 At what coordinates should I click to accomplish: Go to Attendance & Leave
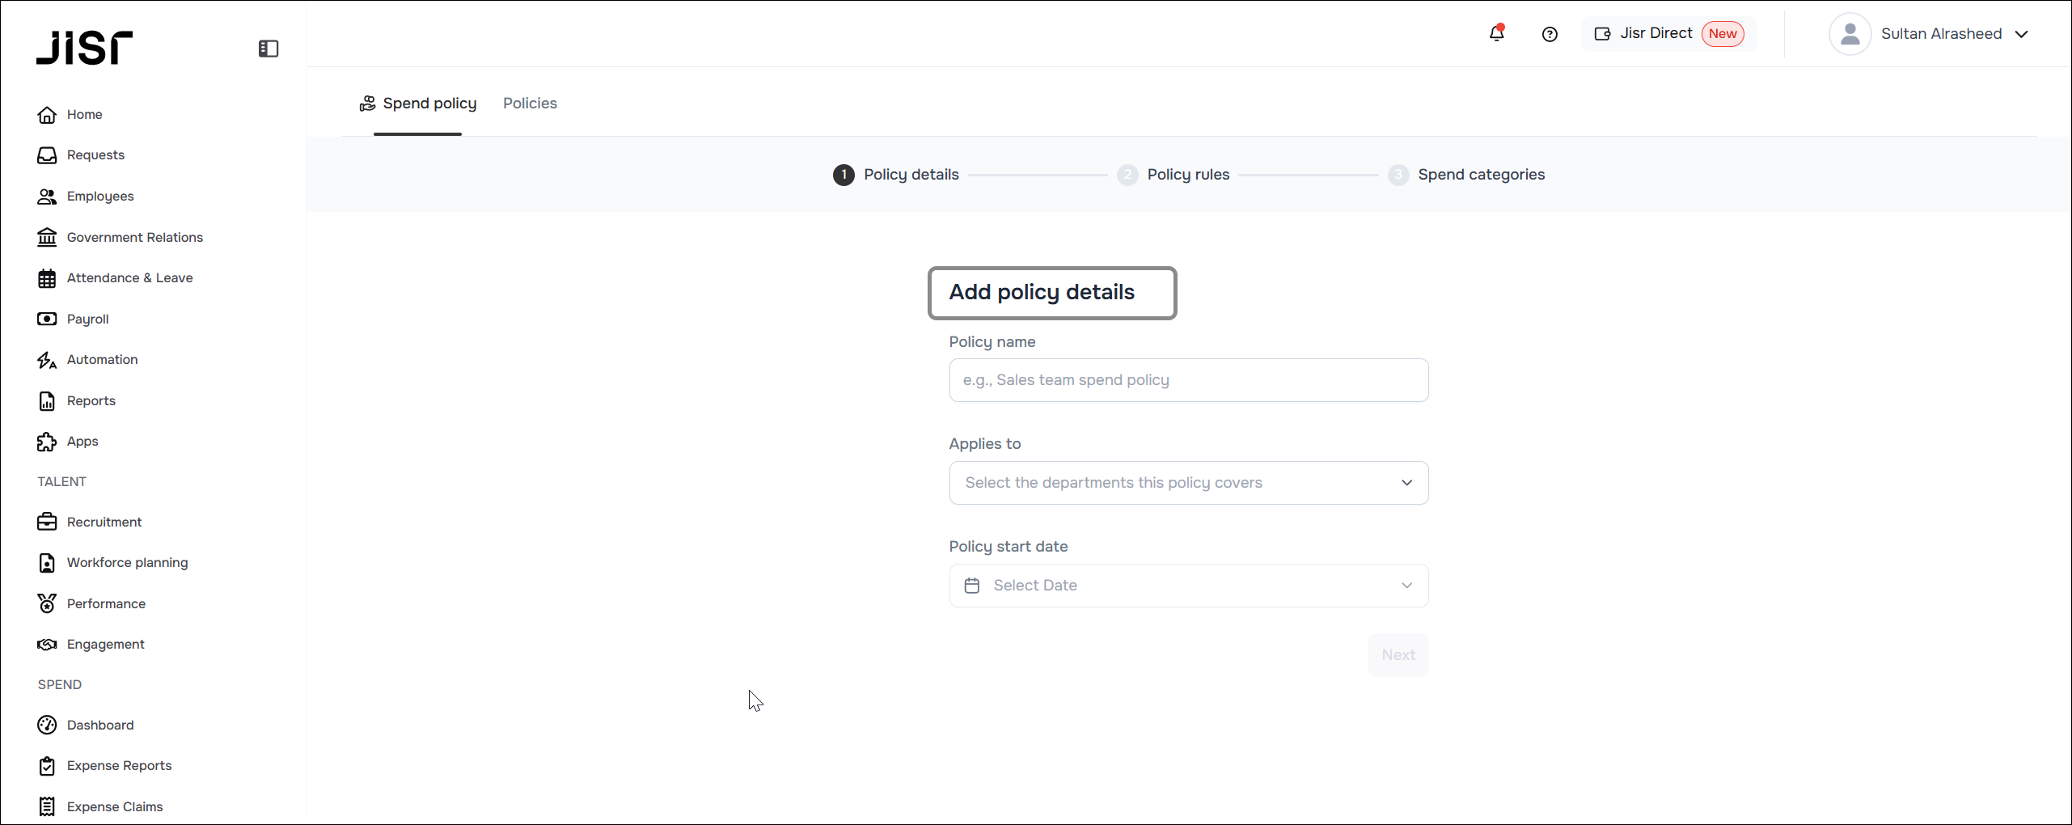click(x=129, y=277)
